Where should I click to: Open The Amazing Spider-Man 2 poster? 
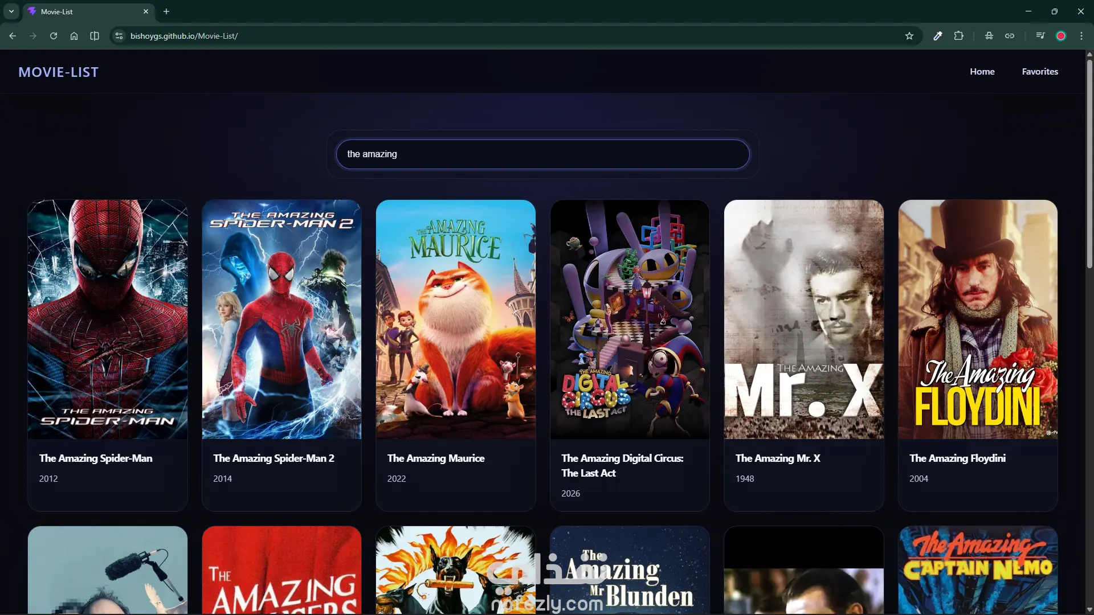point(281,319)
